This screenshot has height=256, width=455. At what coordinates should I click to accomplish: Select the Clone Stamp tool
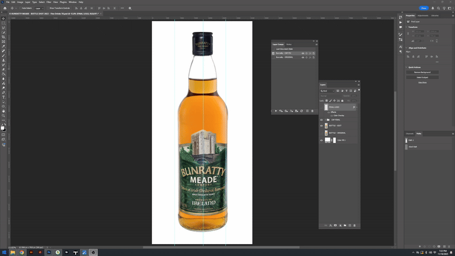tap(3, 60)
